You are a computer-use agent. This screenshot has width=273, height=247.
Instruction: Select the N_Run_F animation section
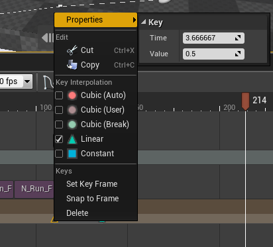click(34, 189)
